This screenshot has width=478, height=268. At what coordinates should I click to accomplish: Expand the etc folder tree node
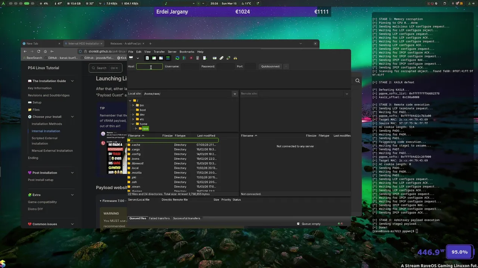coord(133,119)
